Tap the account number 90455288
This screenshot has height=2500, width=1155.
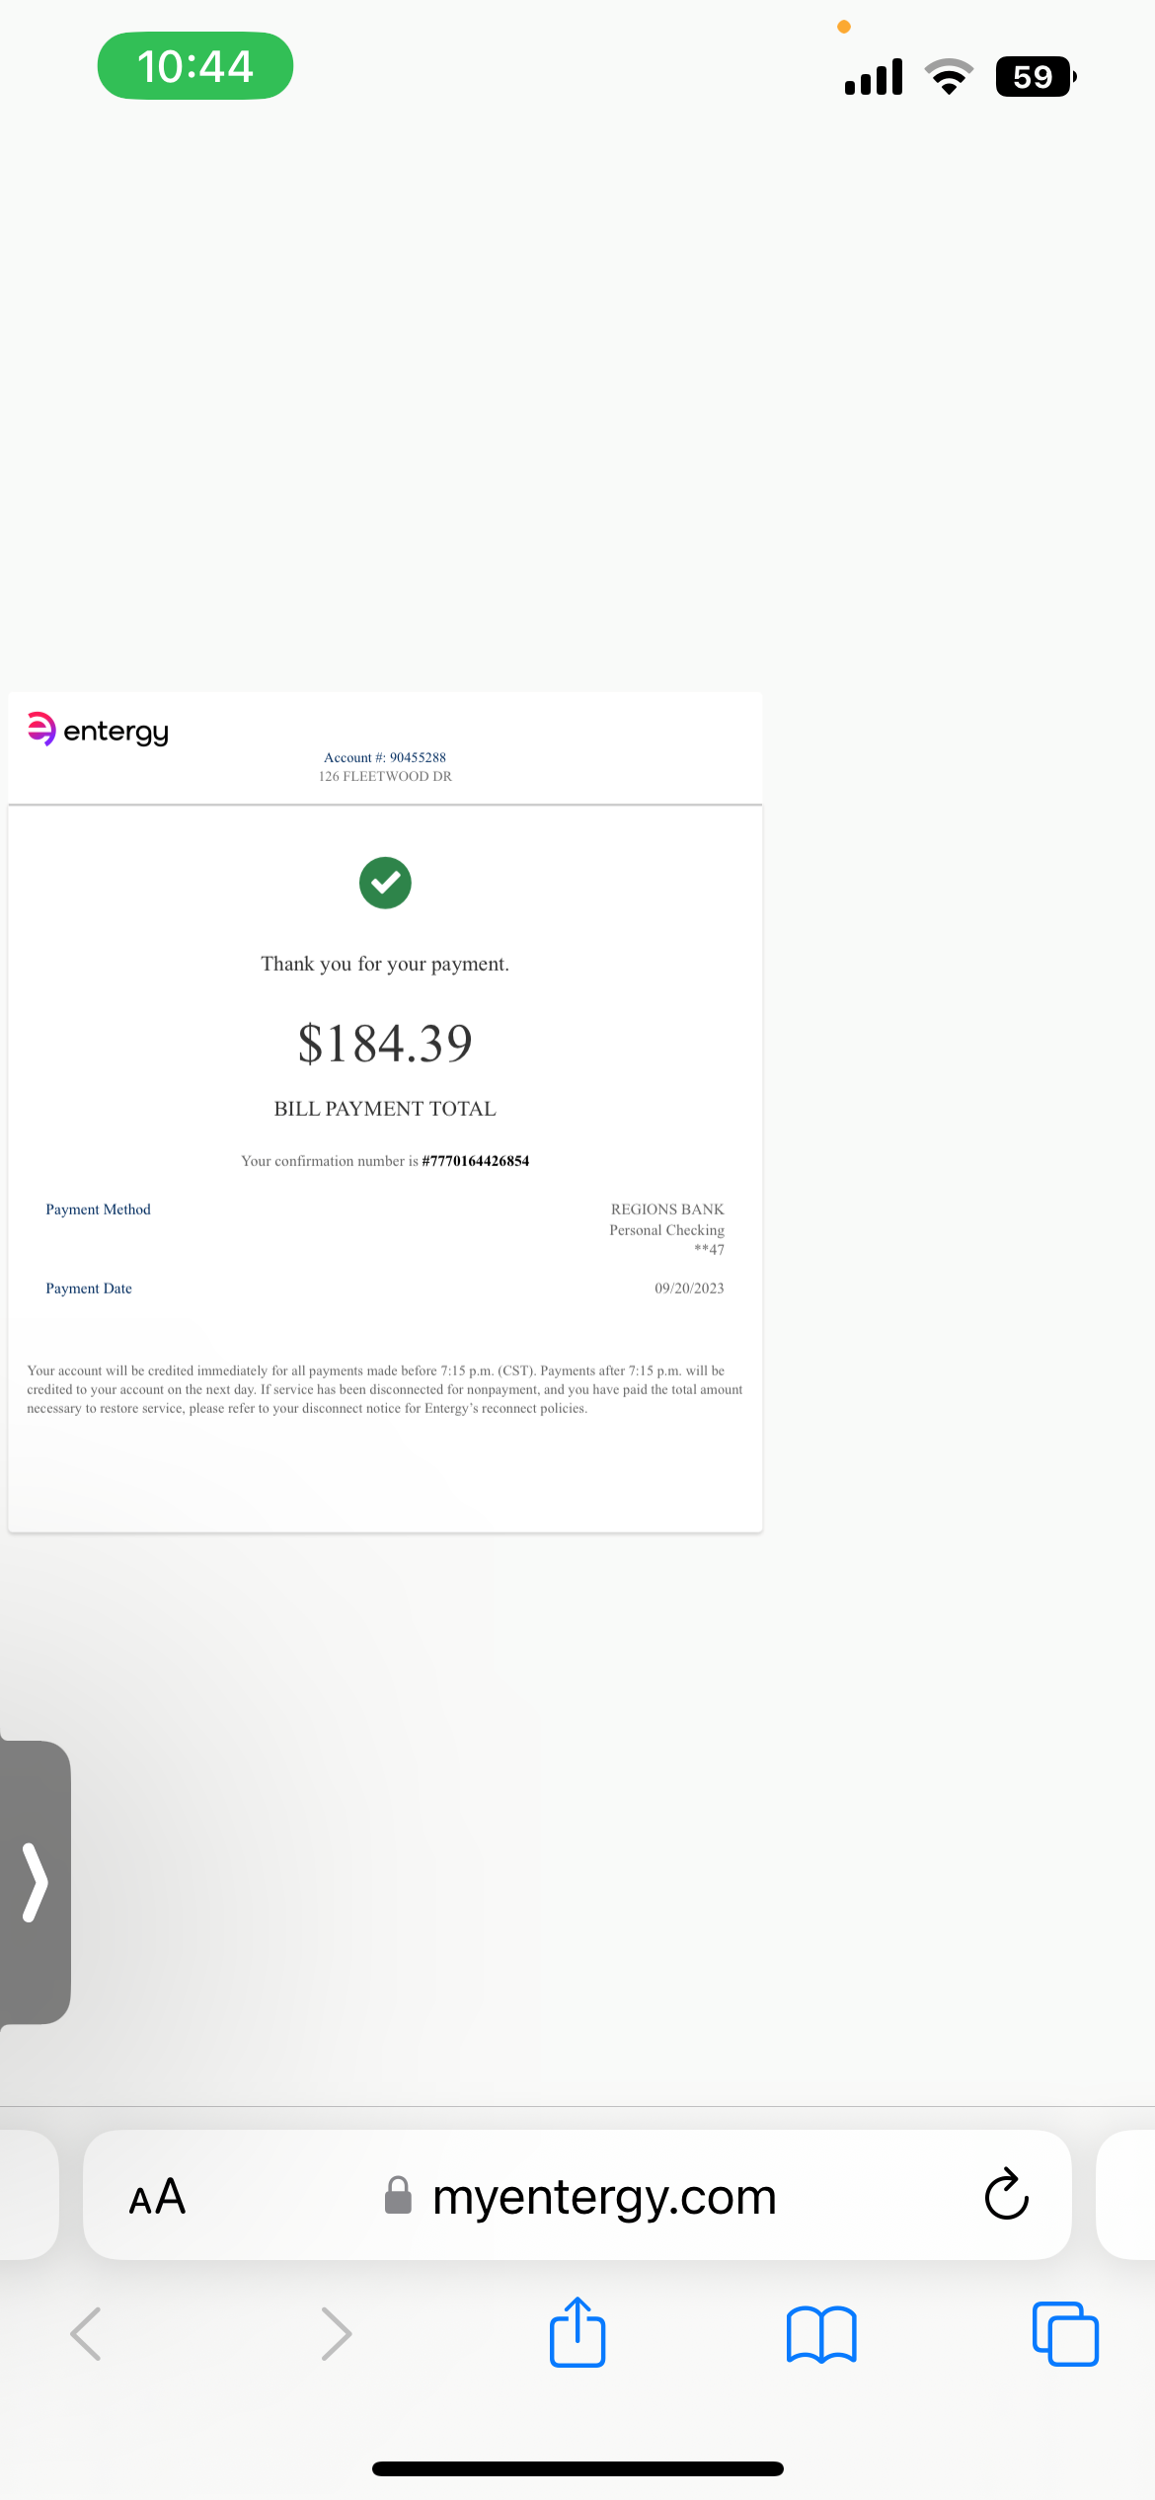click(418, 757)
